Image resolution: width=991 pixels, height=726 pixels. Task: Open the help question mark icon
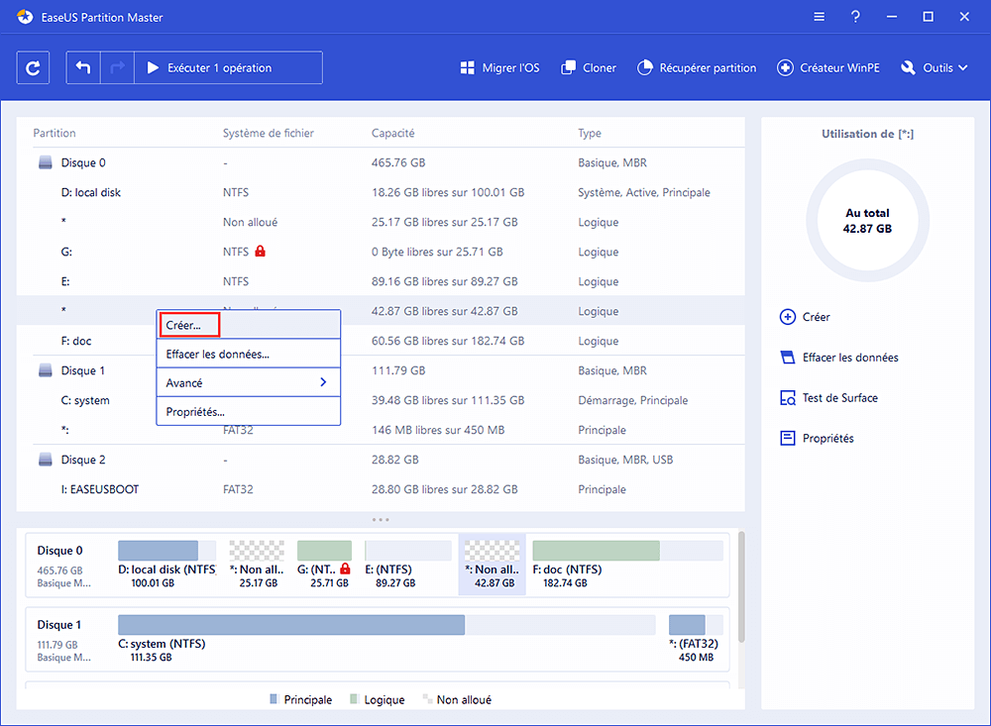point(855,17)
